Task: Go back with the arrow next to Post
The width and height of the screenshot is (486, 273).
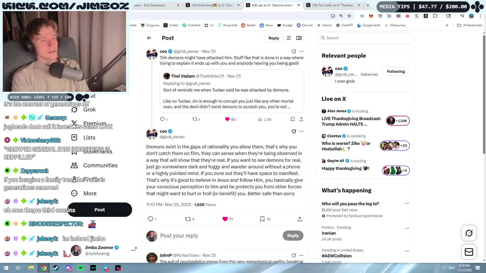Action: [149, 38]
